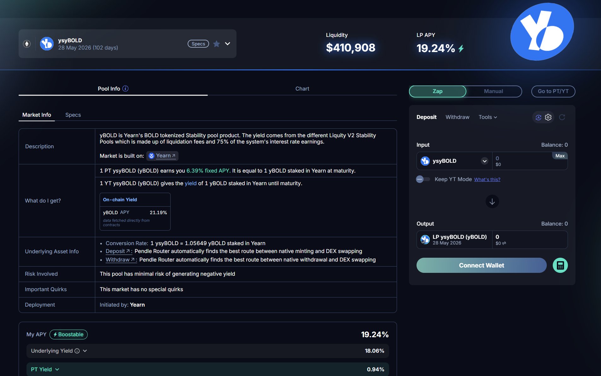
Task: Open the What's this? link
Action: point(487,179)
